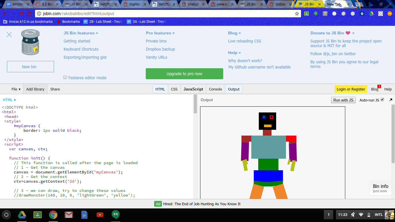This screenshot has width=395, height=222.
Task: Open Gmail from the shelf
Action: coord(69,215)
